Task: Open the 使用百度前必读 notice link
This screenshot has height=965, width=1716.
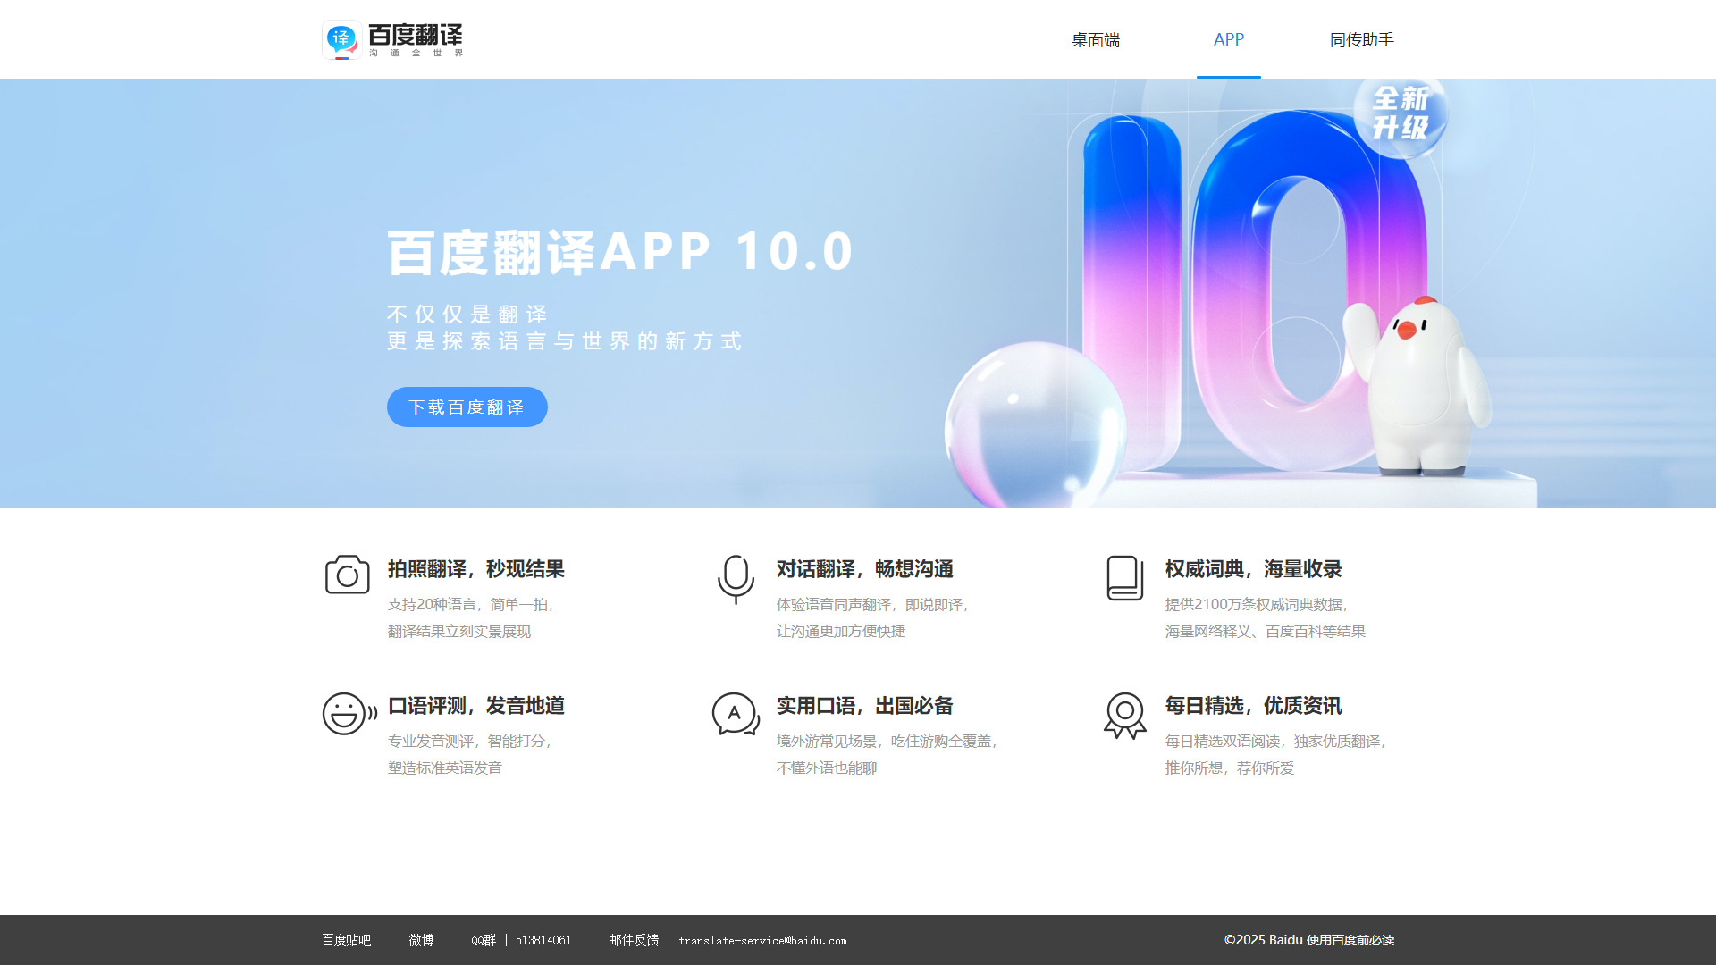Action: coord(1350,940)
